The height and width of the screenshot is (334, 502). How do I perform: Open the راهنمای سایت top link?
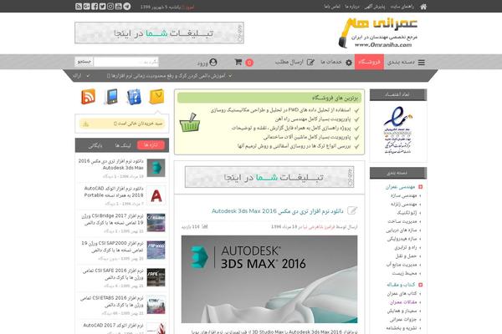402,7
